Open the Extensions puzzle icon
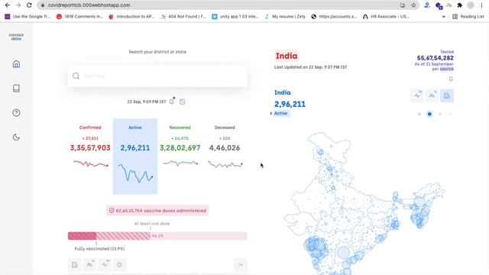 tap(460, 5)
